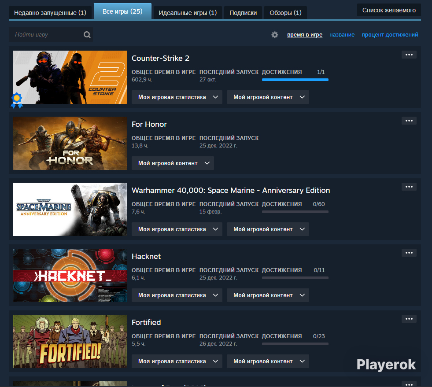The height and width of the screenshot is (387, 432).
Task: Open the Идеальные игры (1) tab
Action: tap(188, 13)
